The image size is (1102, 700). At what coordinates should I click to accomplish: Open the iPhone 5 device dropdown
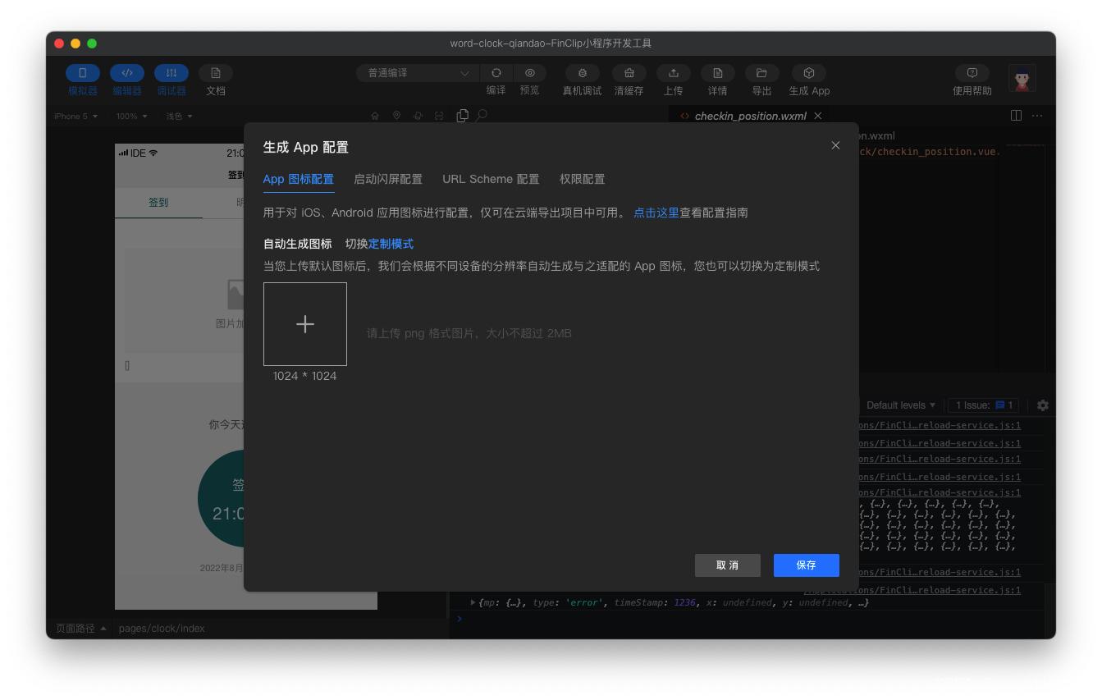(x=75, y=117)
